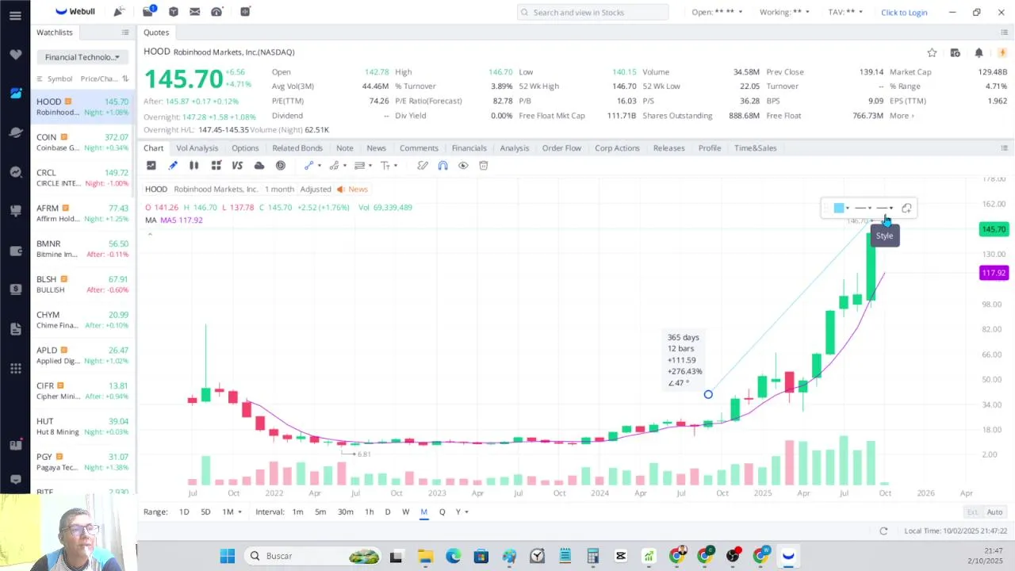Click the cloud save icon in chart toolbar
The width and height of the screenshot is (1015, 571).
[259, 165]
